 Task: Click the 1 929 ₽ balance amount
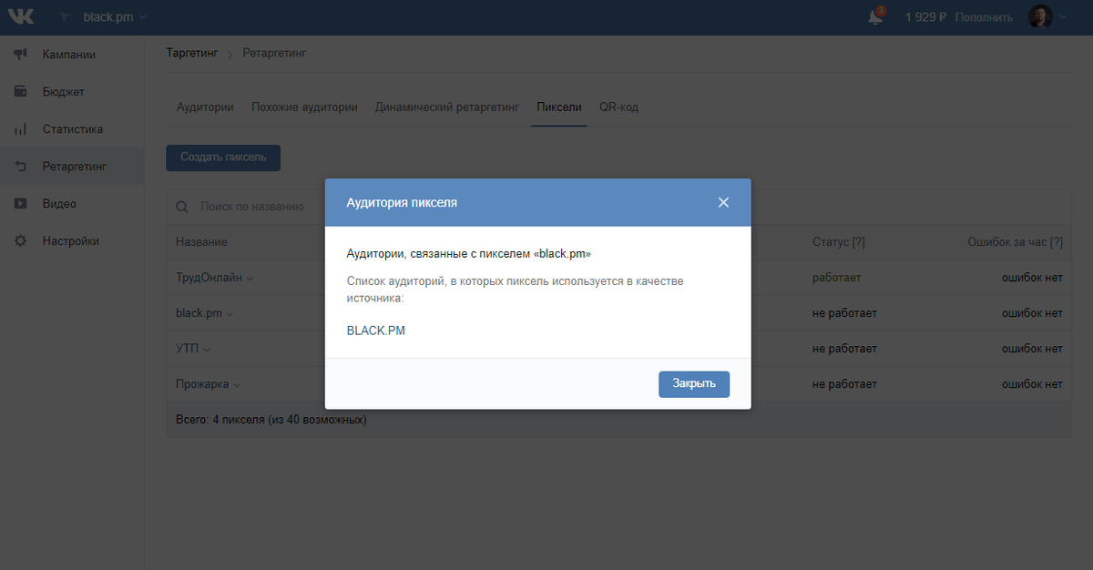pyautogui.click(x=926, y=17)
